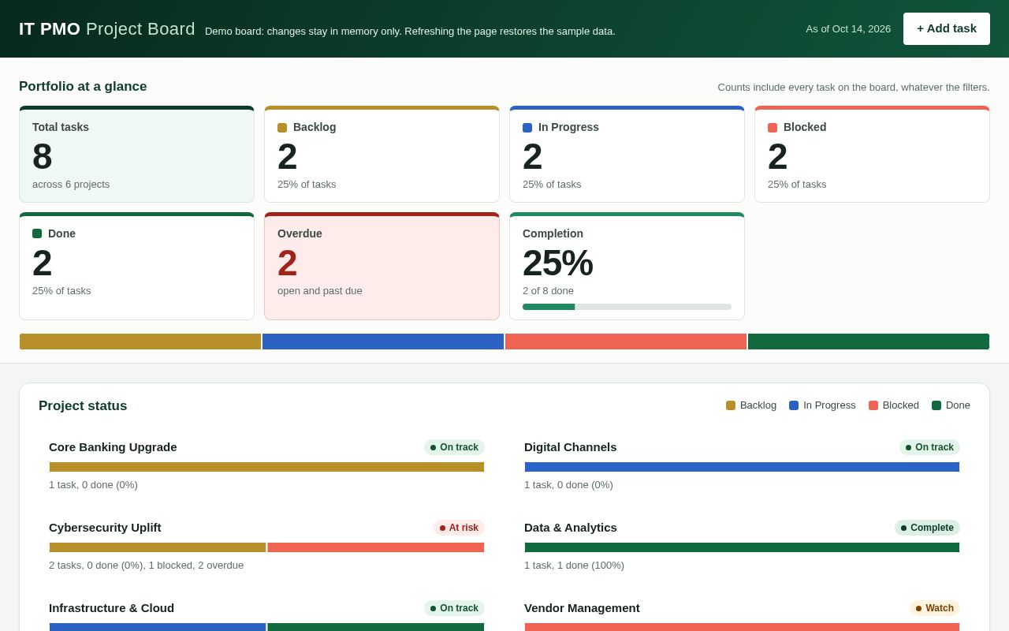Click the red Blocked segment of the Cybersecurity Uplift bar
The image size is (1009, 631).
[376, 547]
